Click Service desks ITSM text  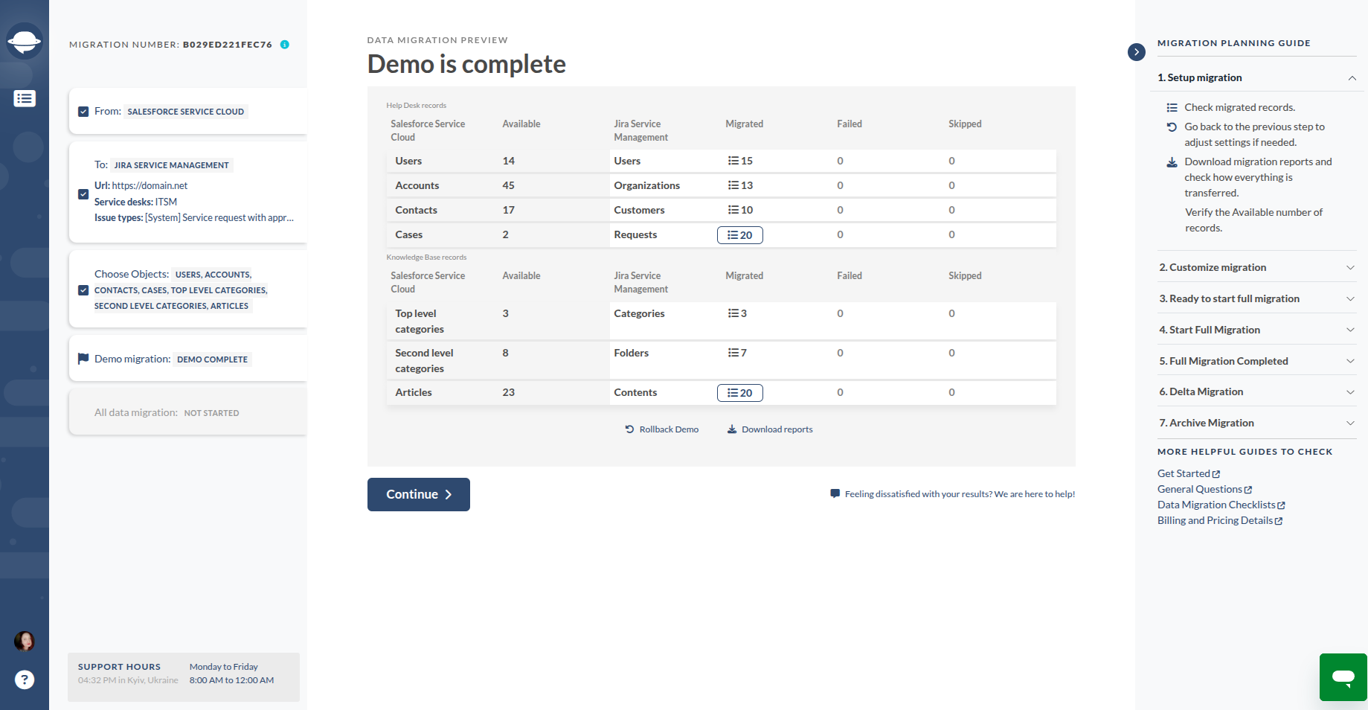135,202
